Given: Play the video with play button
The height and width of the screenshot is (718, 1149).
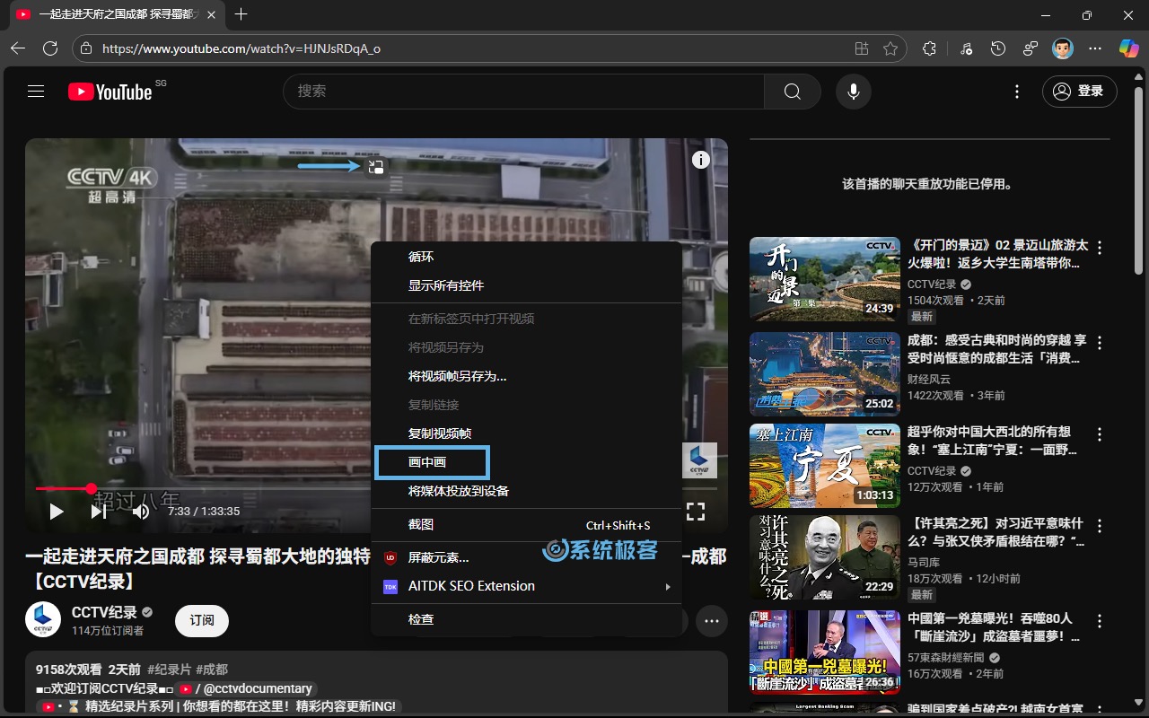Looking at the screenshot, I should [57, 512].
